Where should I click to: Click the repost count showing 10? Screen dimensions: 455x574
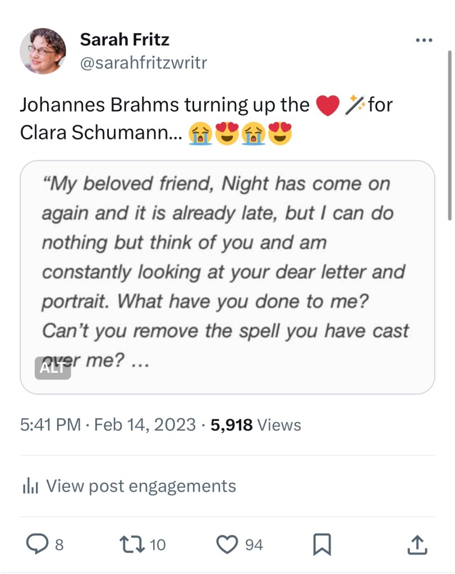coord(158,544)
